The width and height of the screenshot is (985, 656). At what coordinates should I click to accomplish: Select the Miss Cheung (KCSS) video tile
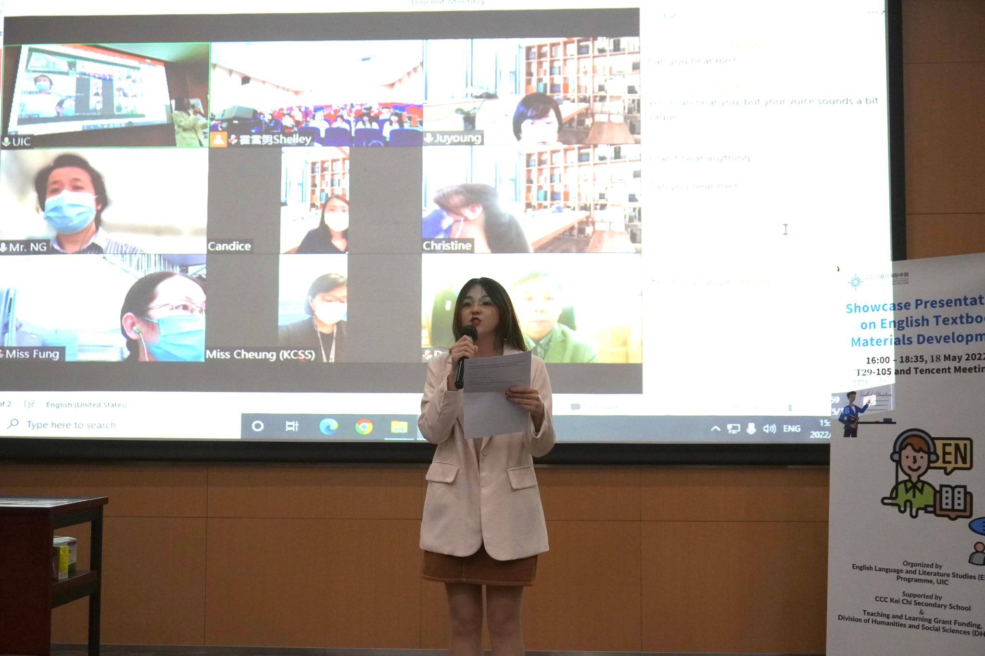(314, 308)
